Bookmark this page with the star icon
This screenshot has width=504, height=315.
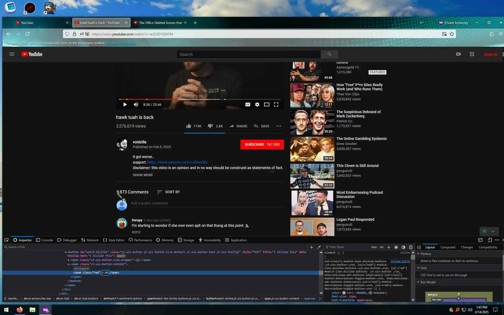click(452, 34)
